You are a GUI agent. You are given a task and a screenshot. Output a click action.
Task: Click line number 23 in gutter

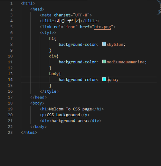tap(10, 132)
